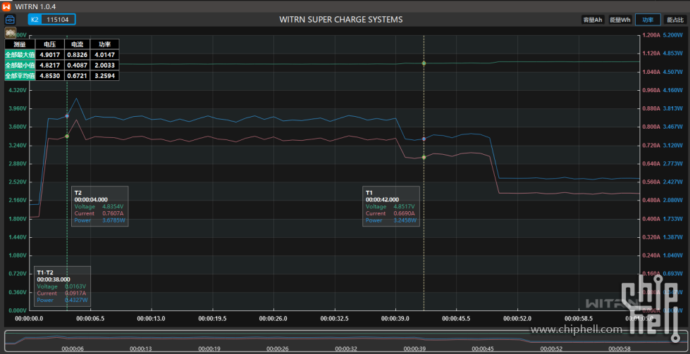690x354 pixels.
Task: Click the WITRN app logo icon
Action: click(x=6, y=6)
